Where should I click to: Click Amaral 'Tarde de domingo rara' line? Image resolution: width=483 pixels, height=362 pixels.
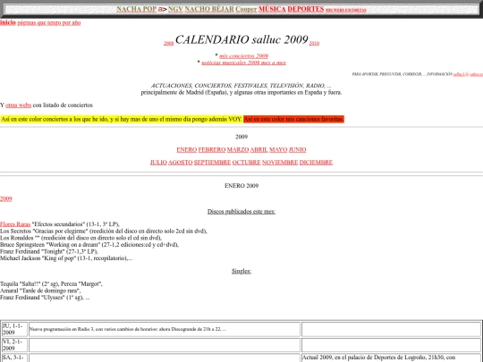click(x=40, y=290)
